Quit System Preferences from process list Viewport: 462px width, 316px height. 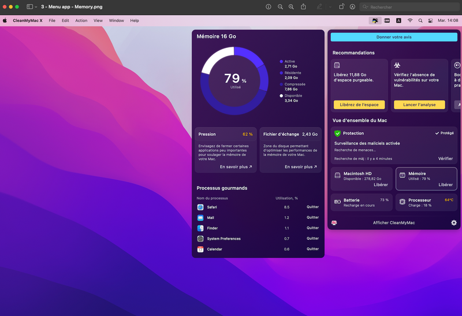[312, 239]
